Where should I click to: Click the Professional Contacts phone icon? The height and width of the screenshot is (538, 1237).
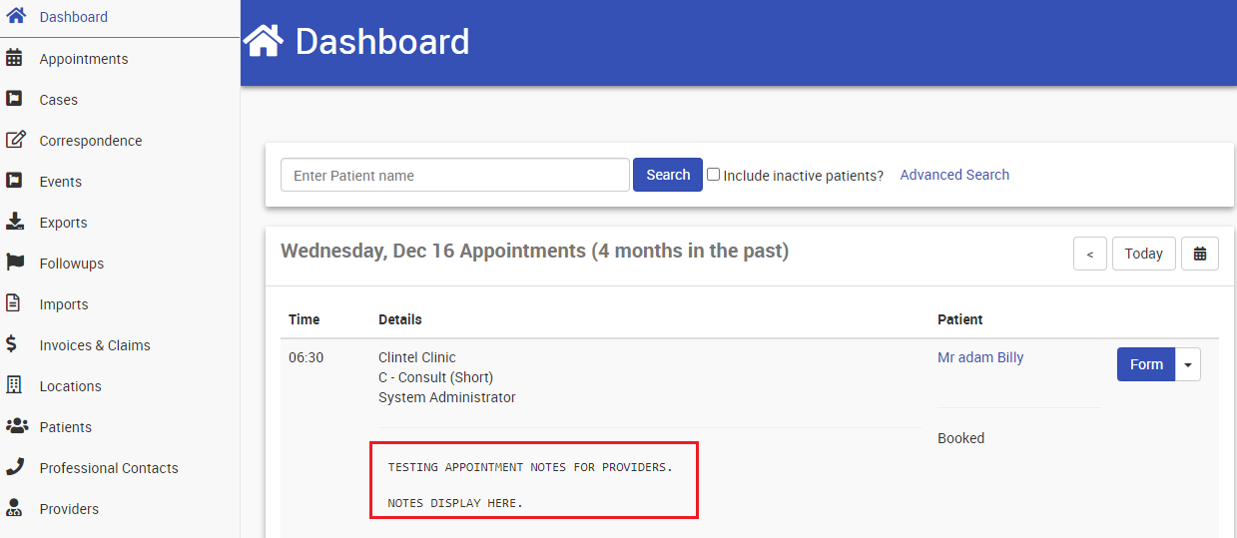(x=15, y=467)
